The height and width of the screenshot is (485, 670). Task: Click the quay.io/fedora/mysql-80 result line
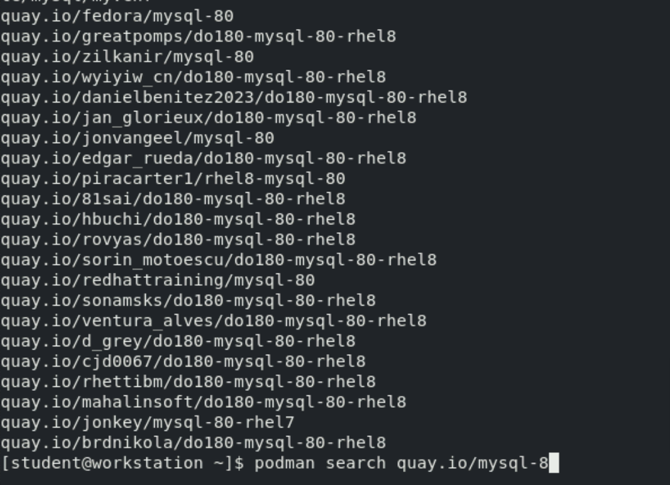point(117,15)
